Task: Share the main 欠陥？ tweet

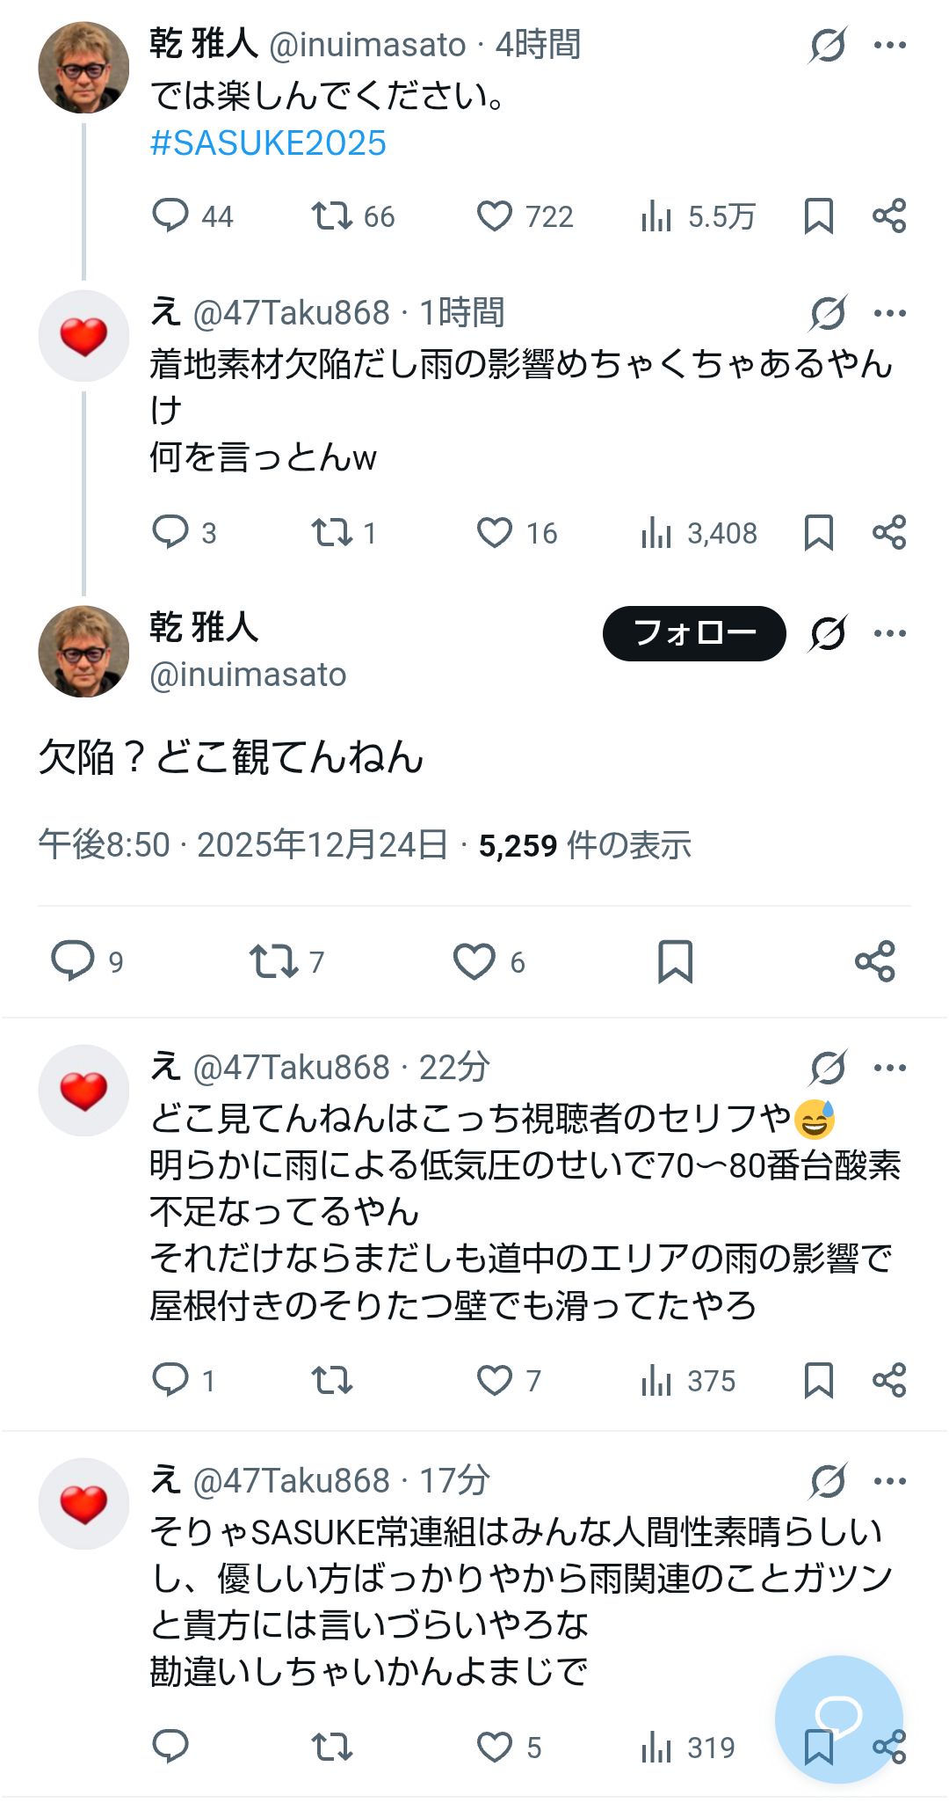Action: point(874,961)
